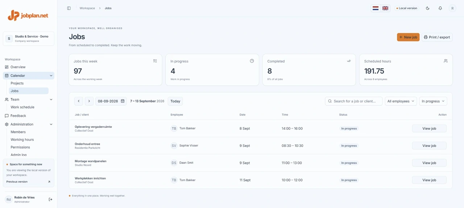View job for Montage wandpanelen

coord(429,163)
